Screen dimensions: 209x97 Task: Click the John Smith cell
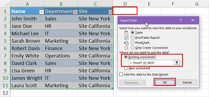tap(27, 19)
